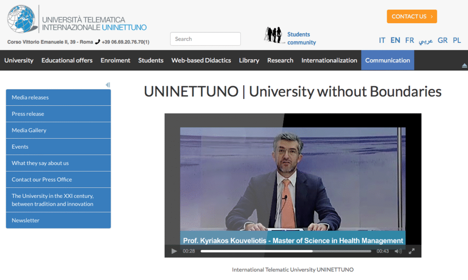Switch language to FR

pyautogui.click(x=409, y=40)
